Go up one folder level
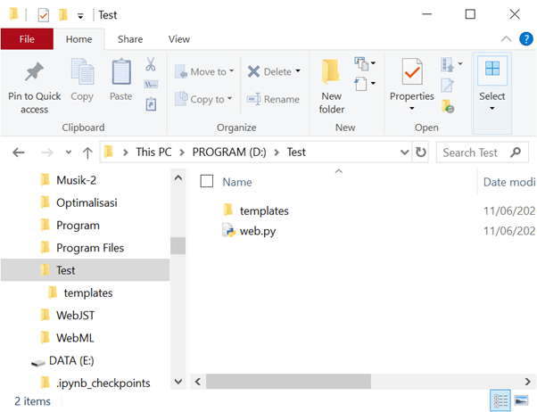This screenshot has width=537, height=412. (87, 152)
